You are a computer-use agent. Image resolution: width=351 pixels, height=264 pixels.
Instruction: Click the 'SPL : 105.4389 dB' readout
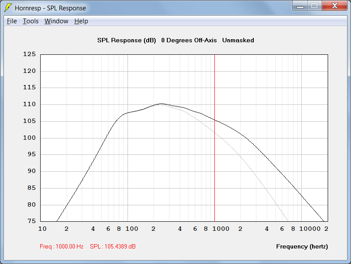click(x=113, y=247)
